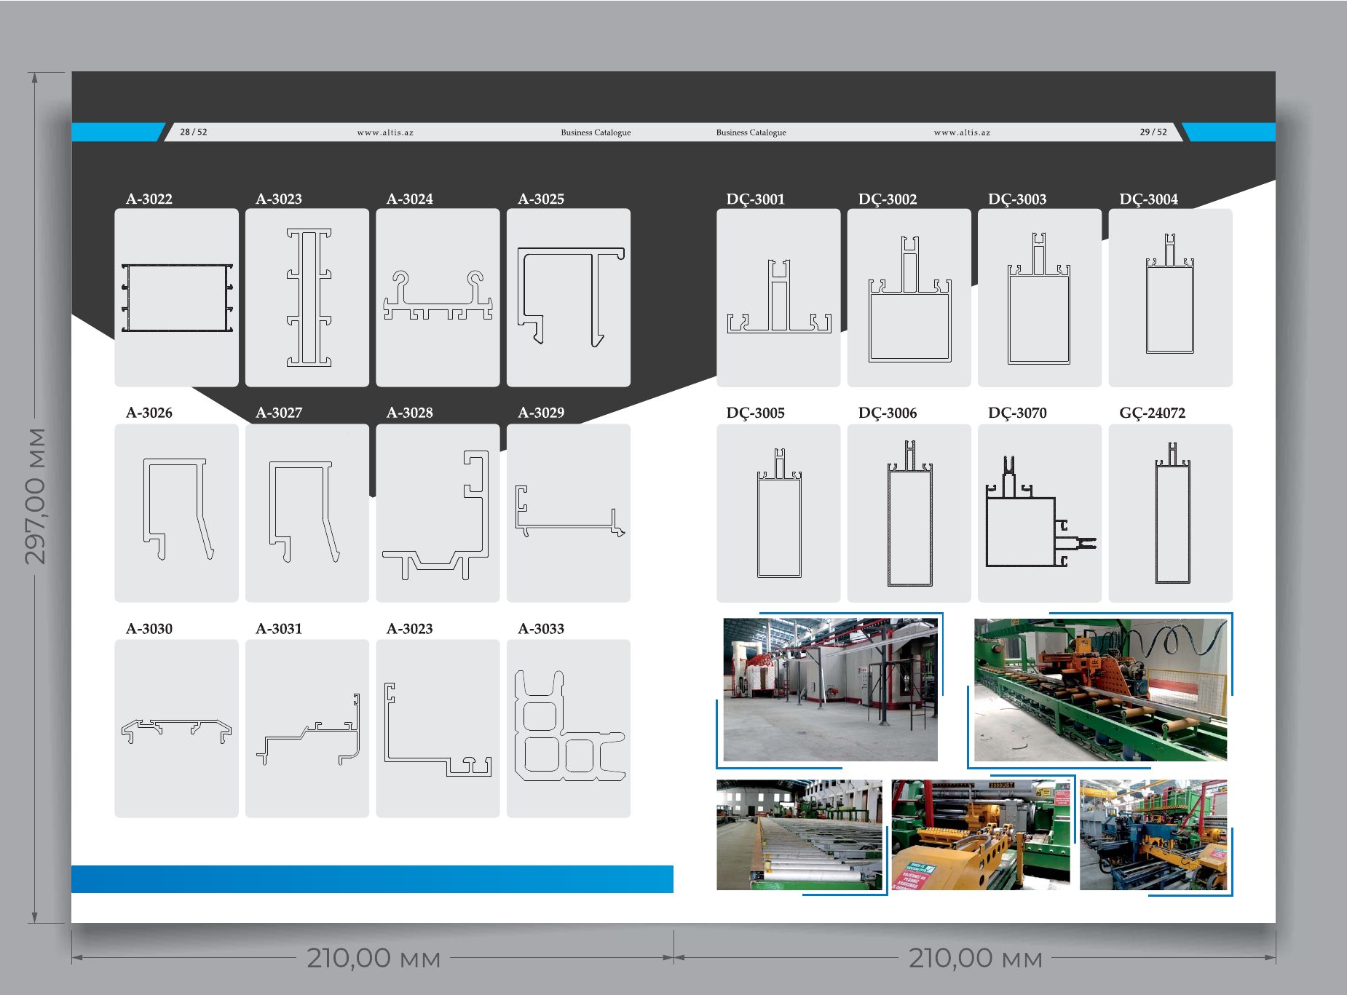Click the 'DÇ-3001' label
Image resolution: width=1347 pixels, height=995 pixels.
[x=756, y=199]
